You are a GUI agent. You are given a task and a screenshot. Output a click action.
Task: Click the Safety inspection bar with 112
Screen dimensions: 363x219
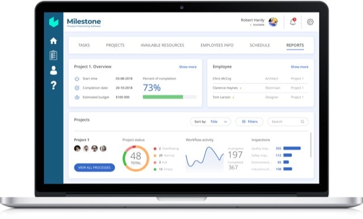click(288, 155)
